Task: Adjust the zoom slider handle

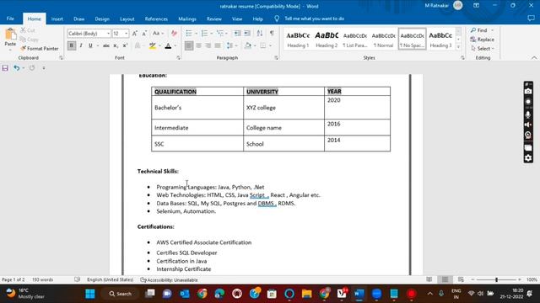Action: pyautogui.click(x=496, y=279)
